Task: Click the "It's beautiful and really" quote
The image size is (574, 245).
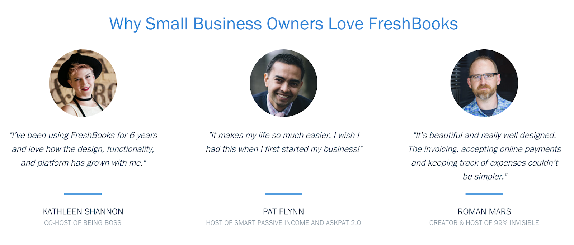Action: click(485, 156)
